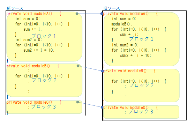195x126 pixels.
Task: Click ブロック3 label in the old source
Action: point(141,111)
